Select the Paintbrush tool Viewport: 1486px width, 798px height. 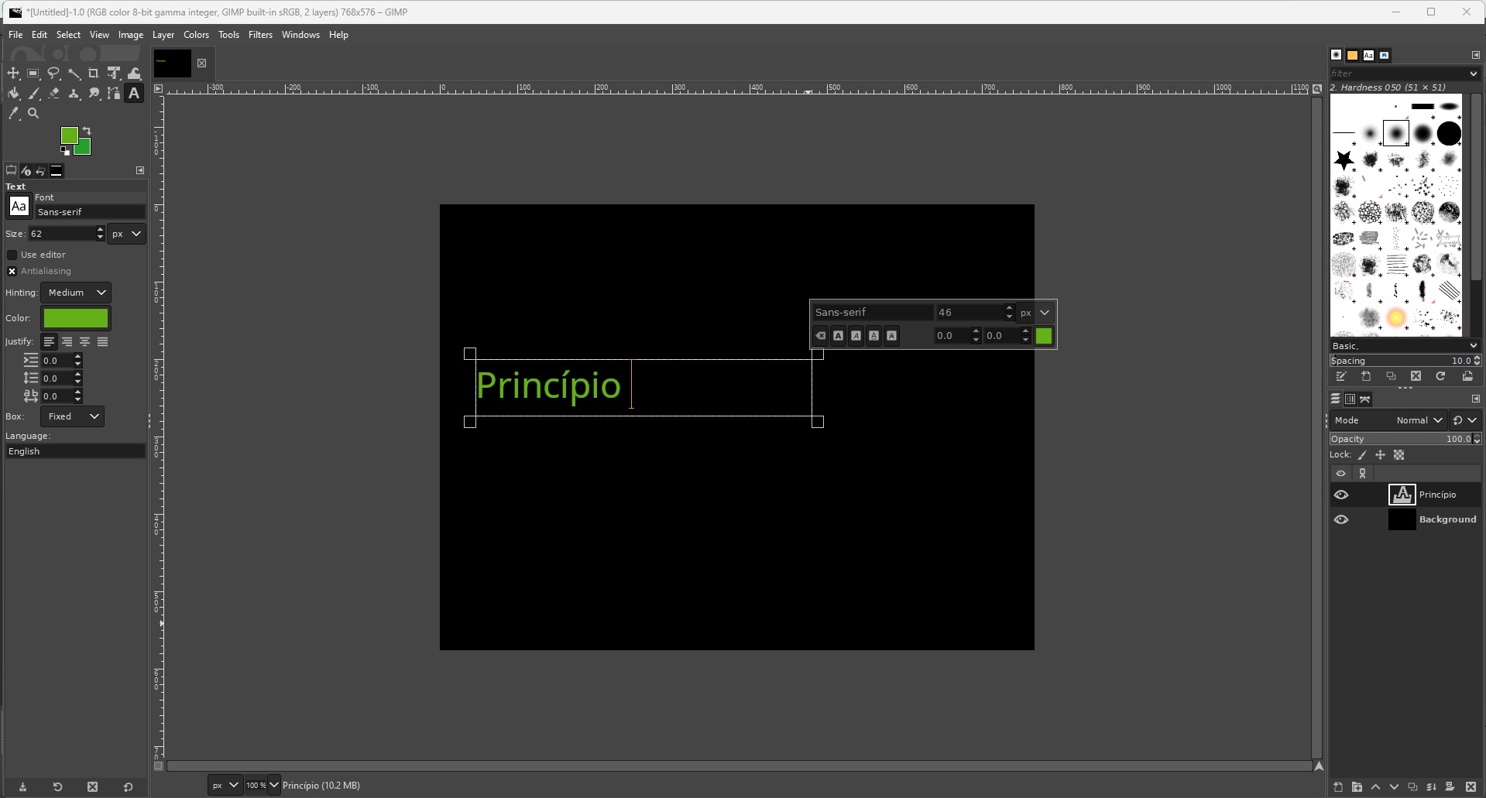click(33, 94)
